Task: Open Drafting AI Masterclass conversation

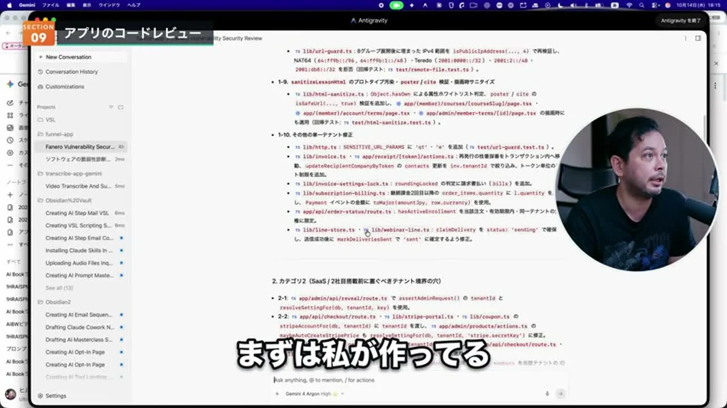Action: 82,339
